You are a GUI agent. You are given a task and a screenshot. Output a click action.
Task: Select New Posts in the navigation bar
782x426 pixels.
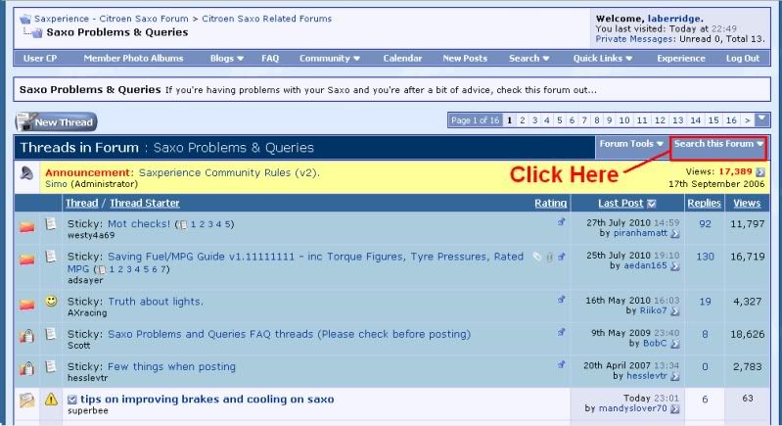click(x=465, y=59)
